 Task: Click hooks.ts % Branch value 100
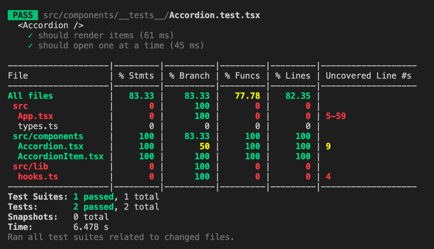pos(202,177)
